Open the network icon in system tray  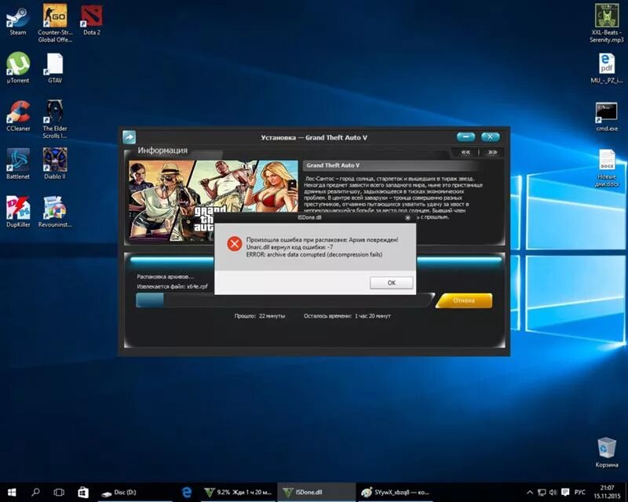pyautogui.click(x=542, y=493)
